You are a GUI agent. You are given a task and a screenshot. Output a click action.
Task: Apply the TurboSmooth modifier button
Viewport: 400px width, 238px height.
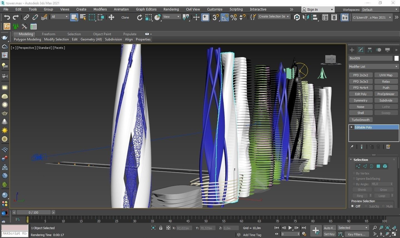point(361,120)
